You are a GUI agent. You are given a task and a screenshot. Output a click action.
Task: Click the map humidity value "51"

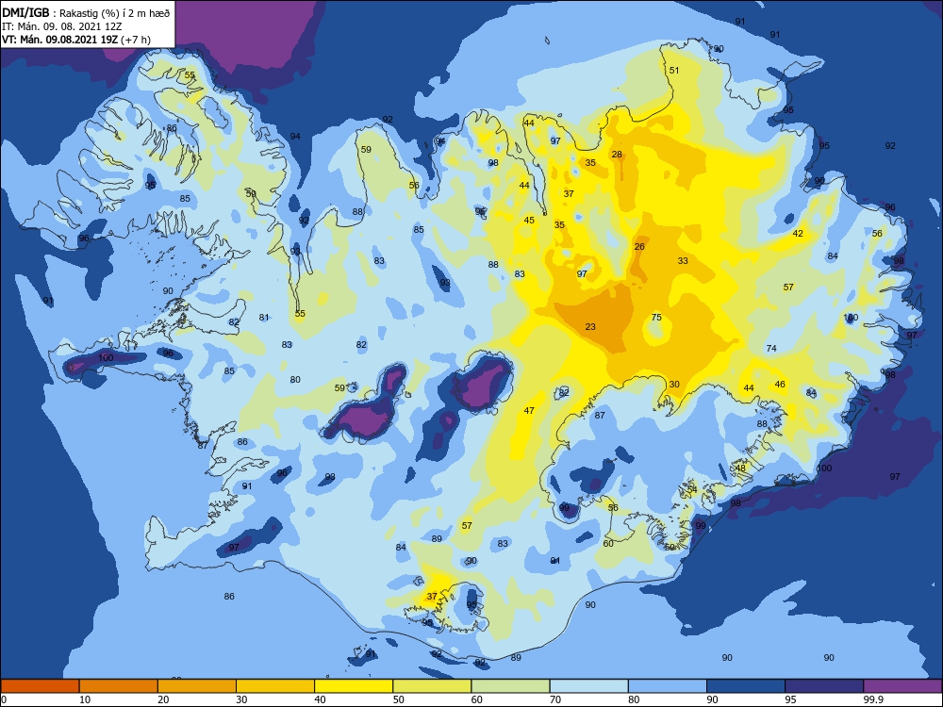pyautogui.click(x=675, y=70)
